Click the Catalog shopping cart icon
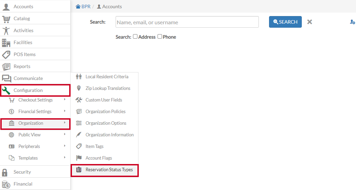Image resolution: width=356 pixels, height=190 pixels. (x=6, y=19)
